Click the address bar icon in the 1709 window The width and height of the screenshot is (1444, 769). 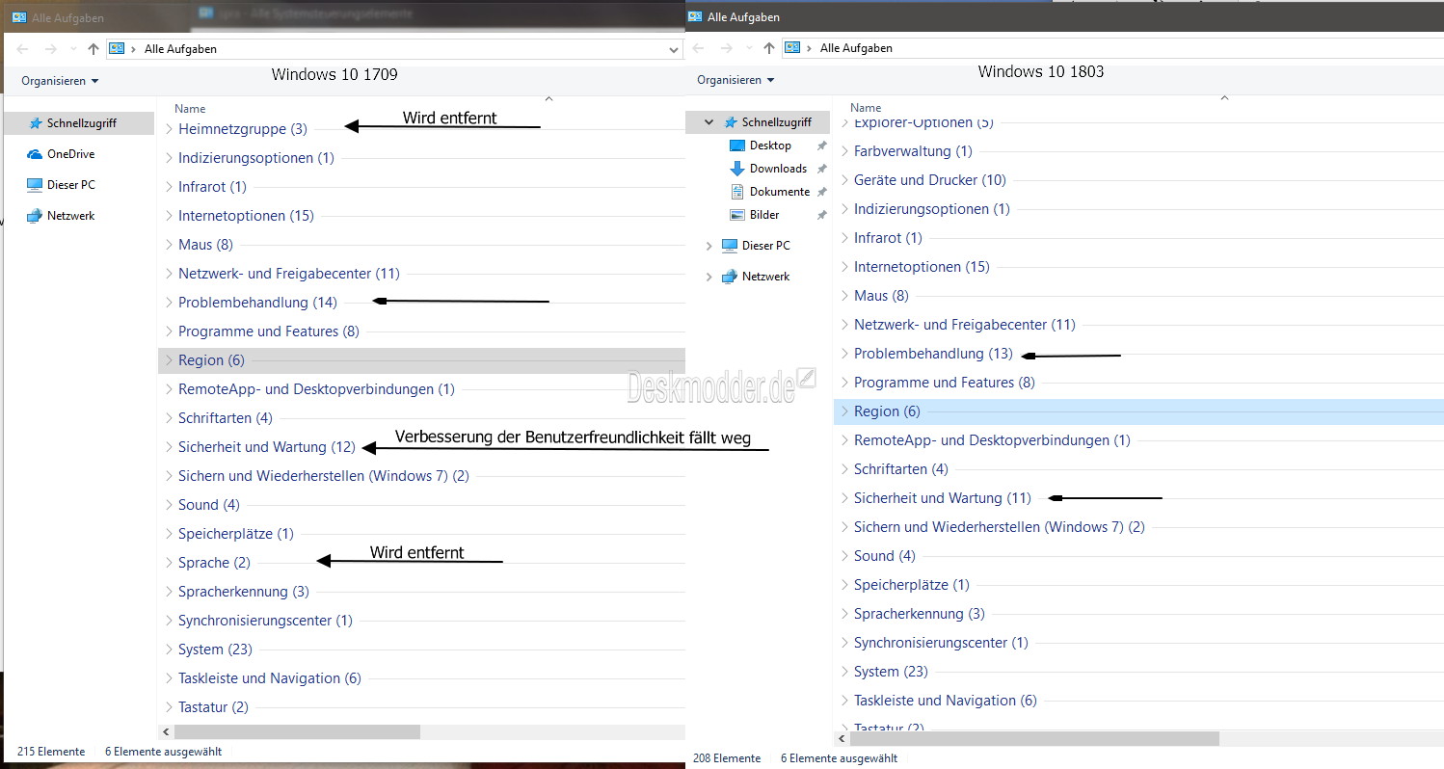pyautogui.click(x=118, y=48)
